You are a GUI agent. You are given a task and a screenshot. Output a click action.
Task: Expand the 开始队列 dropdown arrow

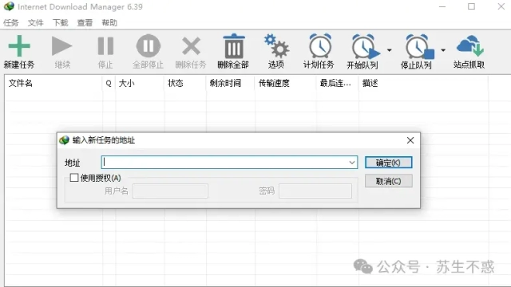389,50
